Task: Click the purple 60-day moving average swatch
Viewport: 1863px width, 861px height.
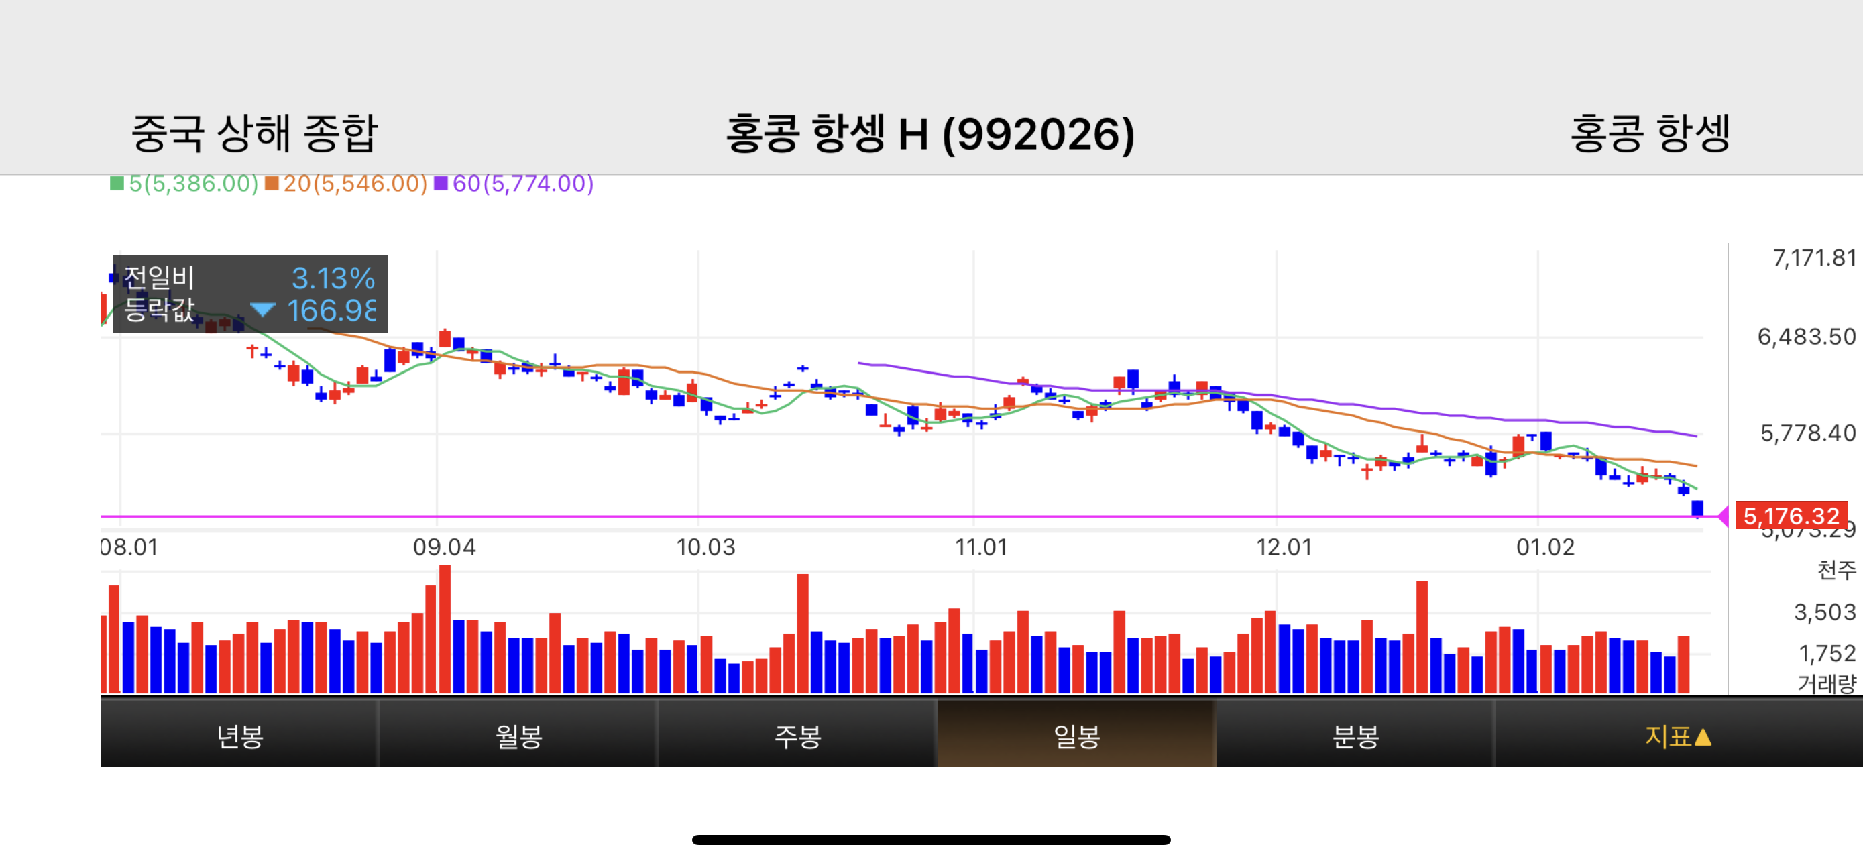Action: coord(441,184)
